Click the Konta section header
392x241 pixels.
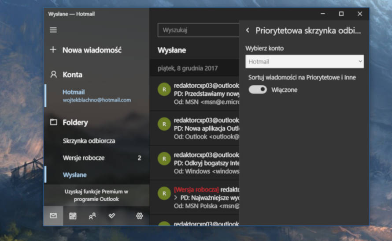pos(73,75)
